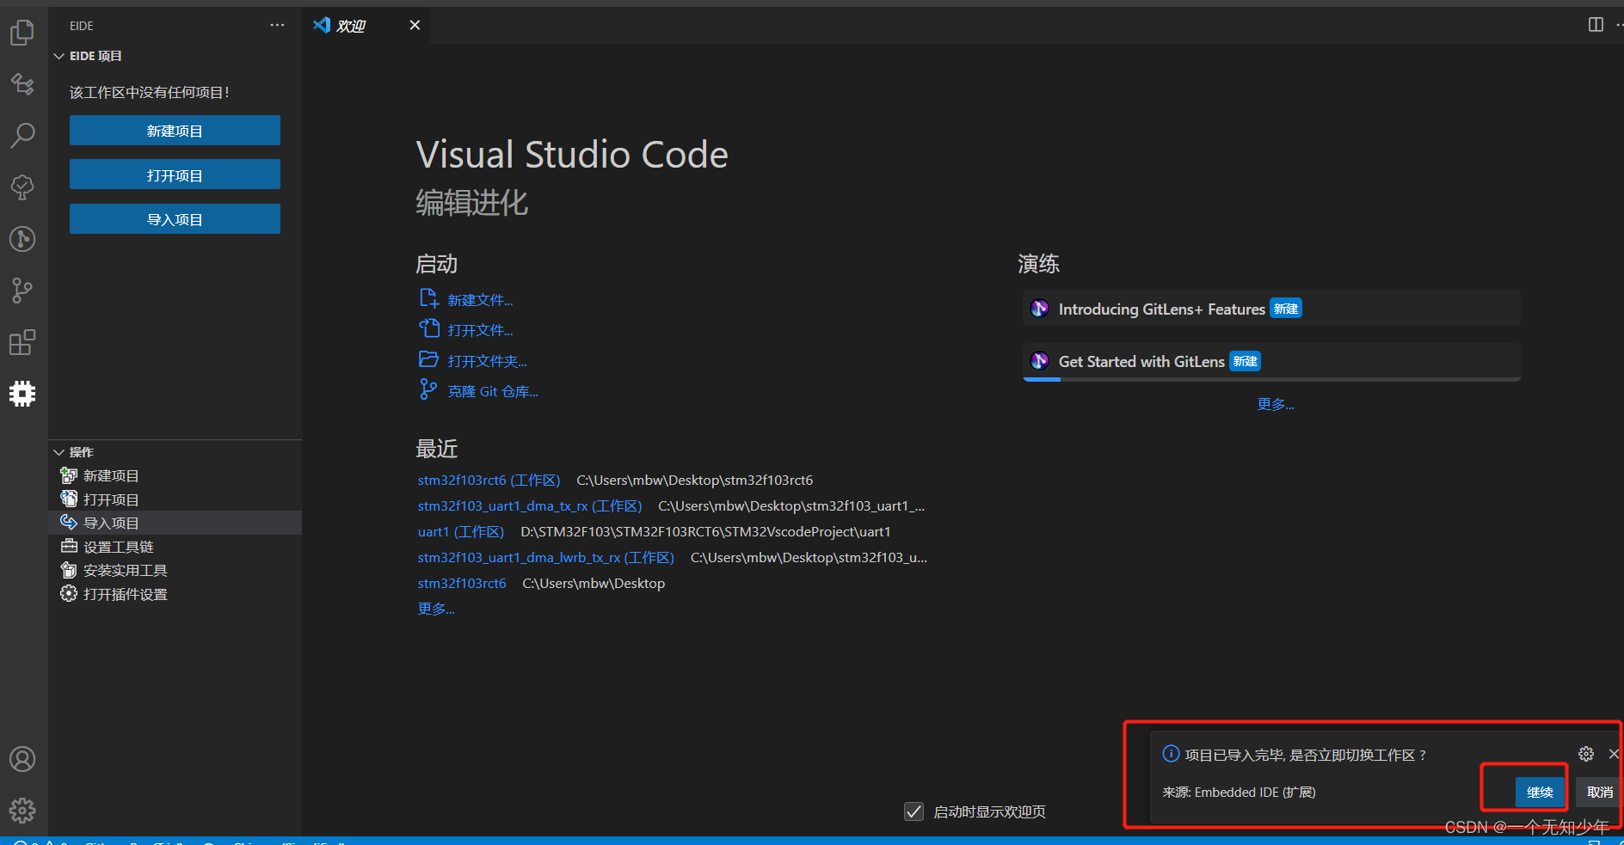Open recent stm32f103_uart1_dma_tx_rx (工作区)
1624x845 pixels.
530,505
